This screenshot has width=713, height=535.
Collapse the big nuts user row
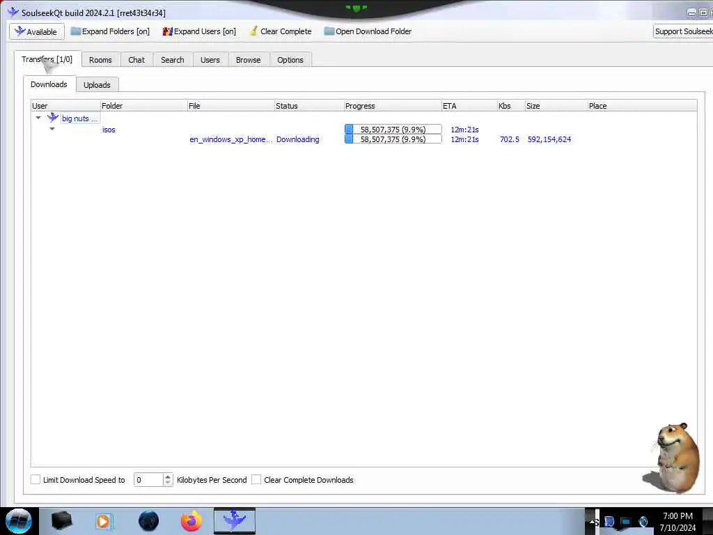click(x=38, y=118)
